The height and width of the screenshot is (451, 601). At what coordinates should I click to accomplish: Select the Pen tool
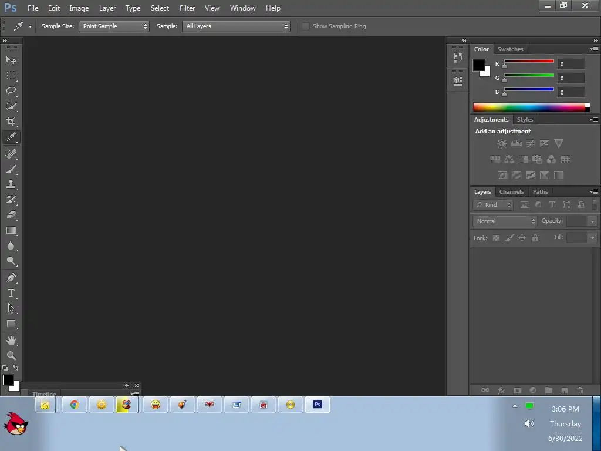[x=11, y=278]
